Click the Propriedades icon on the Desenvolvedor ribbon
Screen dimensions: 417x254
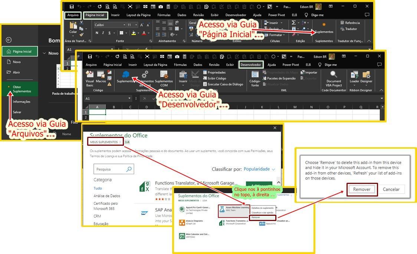205,72
